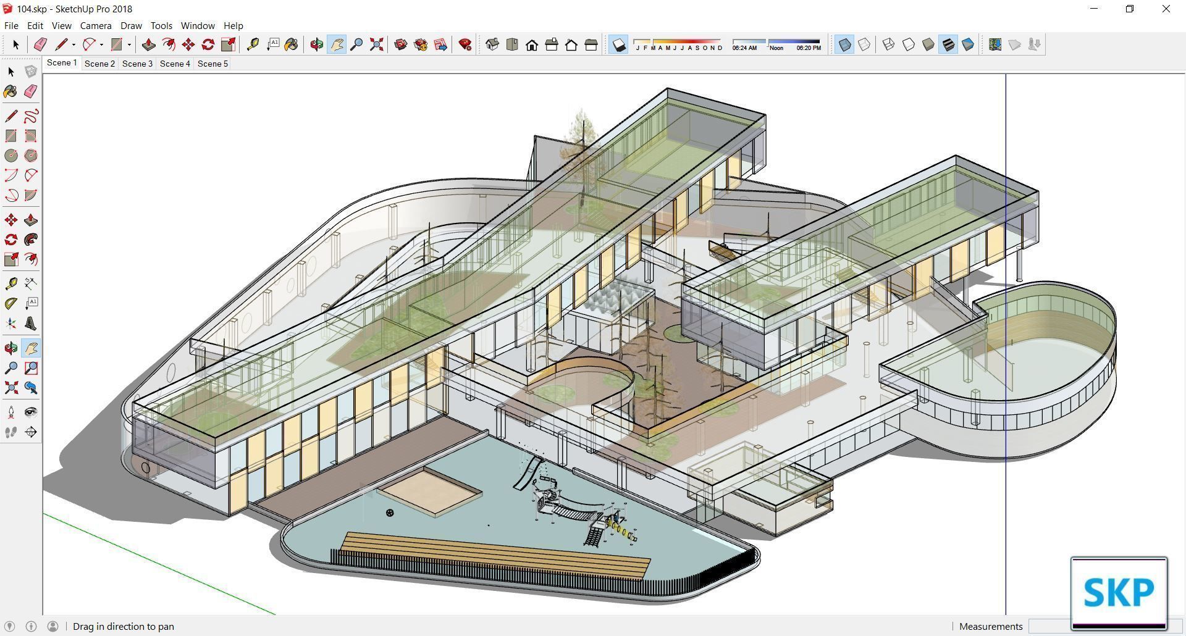
Task: Select Freehand tool in left toolbar
Action: coord(31,116)
